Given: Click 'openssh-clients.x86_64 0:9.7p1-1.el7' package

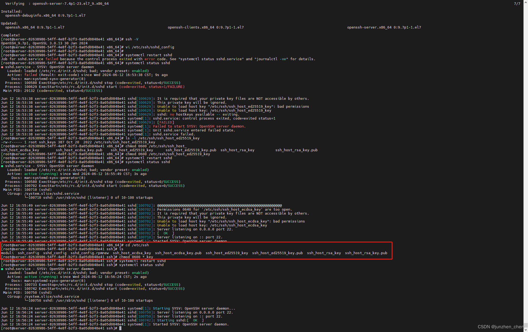Looking at the screenshot, I should 206,27.
